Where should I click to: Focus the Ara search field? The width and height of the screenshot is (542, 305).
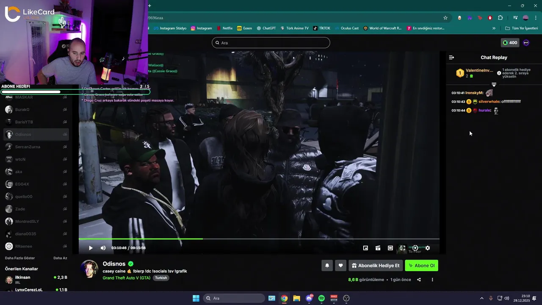[x=271, y=43]
